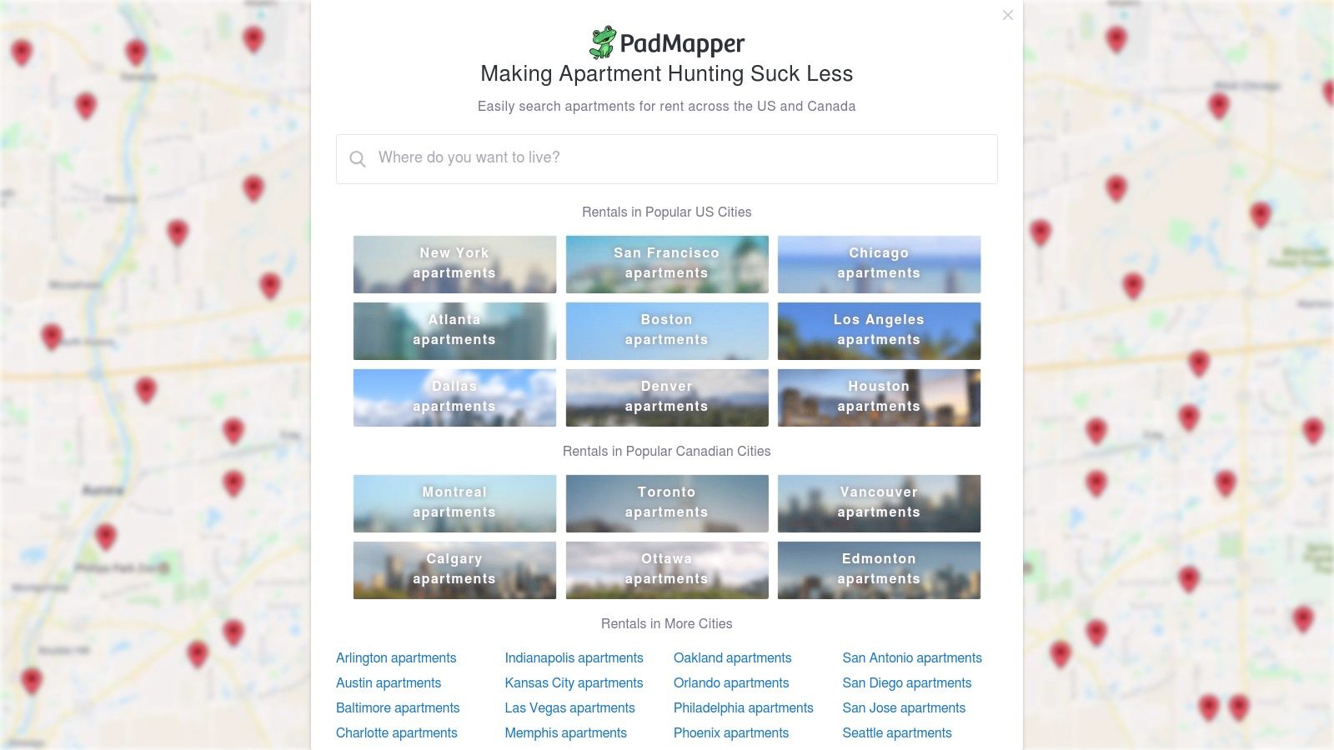Select the Chicago apartments tile
The height and width of the screenshot is (750, 1334).
coord(879,264)
